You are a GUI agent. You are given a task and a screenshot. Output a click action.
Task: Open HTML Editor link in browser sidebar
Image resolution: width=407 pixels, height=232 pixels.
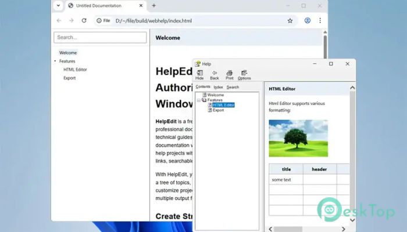coord(75,70)
